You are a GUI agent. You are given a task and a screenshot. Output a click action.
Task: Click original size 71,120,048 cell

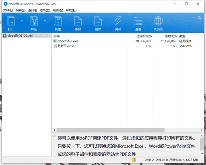[168, 41]
